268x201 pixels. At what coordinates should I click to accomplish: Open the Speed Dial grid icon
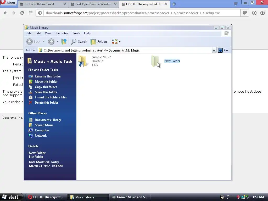31,13
